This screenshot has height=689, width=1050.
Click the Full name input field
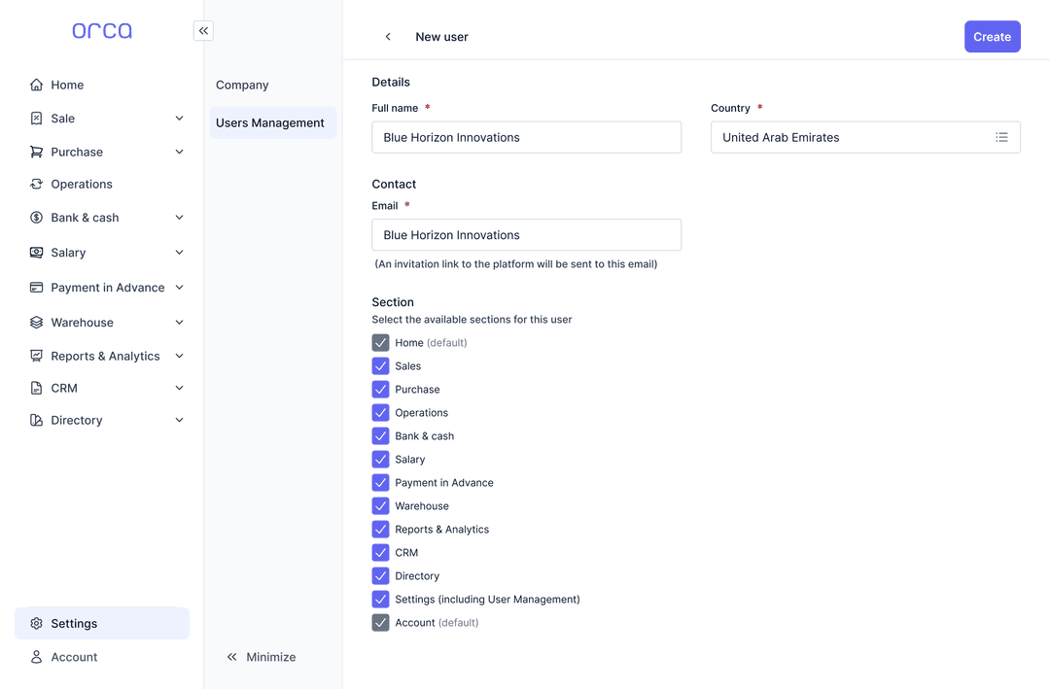click(526, 137)
